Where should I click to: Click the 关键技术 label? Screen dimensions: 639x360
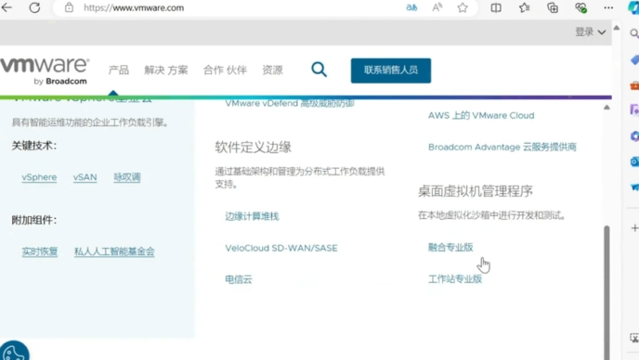[33, 146]
